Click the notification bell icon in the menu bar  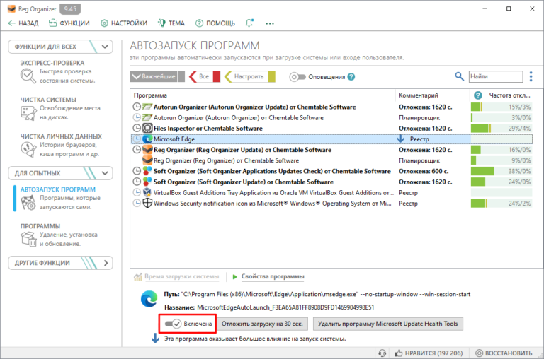pos(249,23)
